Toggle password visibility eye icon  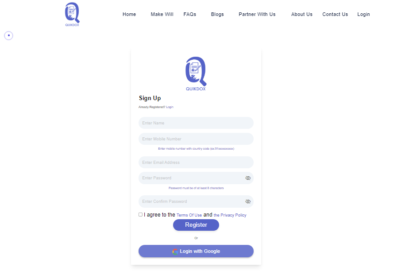[248, 178]
